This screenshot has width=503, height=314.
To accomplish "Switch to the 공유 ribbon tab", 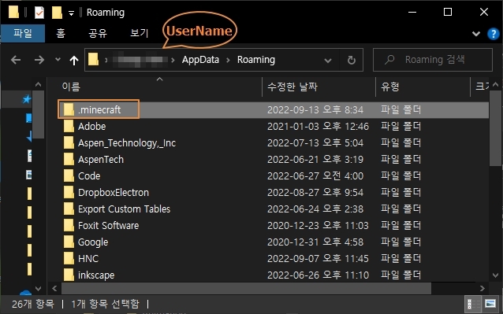I will [98, 33].
